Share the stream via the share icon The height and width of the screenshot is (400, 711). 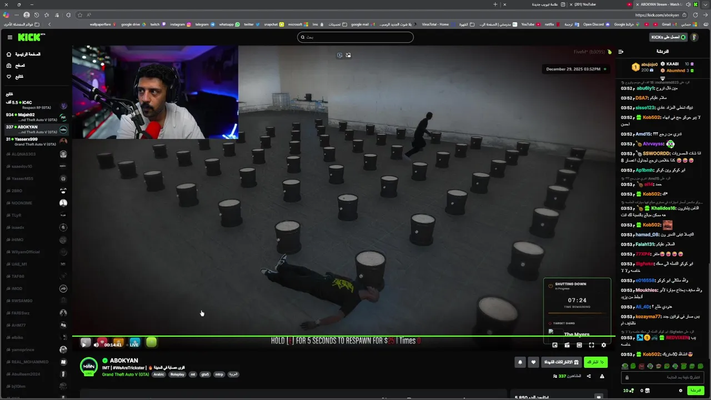[x=589, y=376]
